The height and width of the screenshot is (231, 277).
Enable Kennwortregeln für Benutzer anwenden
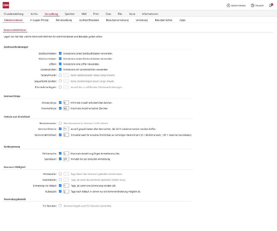[x=60, y=206]
